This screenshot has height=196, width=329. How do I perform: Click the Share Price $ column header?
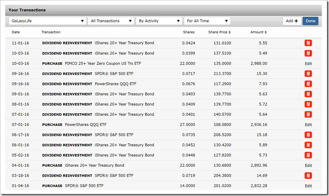click(x=219, y=32)
